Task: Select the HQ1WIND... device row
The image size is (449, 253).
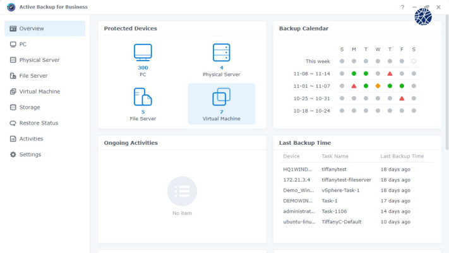Action: [x=357, y=170]
